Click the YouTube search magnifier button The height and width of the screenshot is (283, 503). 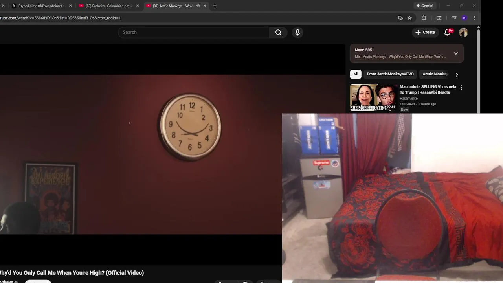click(278, 32)
